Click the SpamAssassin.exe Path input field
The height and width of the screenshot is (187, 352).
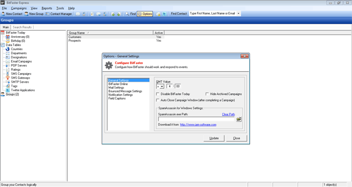coord(197,119)
